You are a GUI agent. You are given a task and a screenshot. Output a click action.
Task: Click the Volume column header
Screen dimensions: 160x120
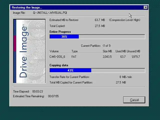click(x=54, y=51)
